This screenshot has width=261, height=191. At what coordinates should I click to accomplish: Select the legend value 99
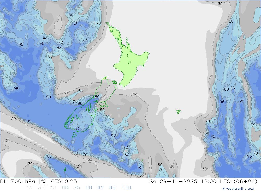pyautogui.click(x=112, y=188)
